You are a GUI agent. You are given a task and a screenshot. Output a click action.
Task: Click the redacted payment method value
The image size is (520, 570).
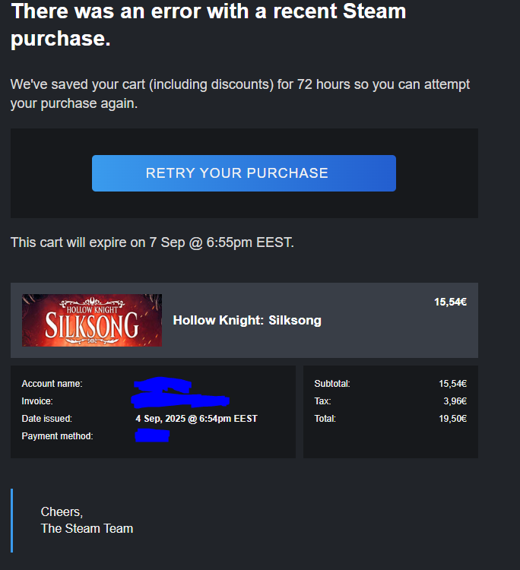(x=152, y=435)
